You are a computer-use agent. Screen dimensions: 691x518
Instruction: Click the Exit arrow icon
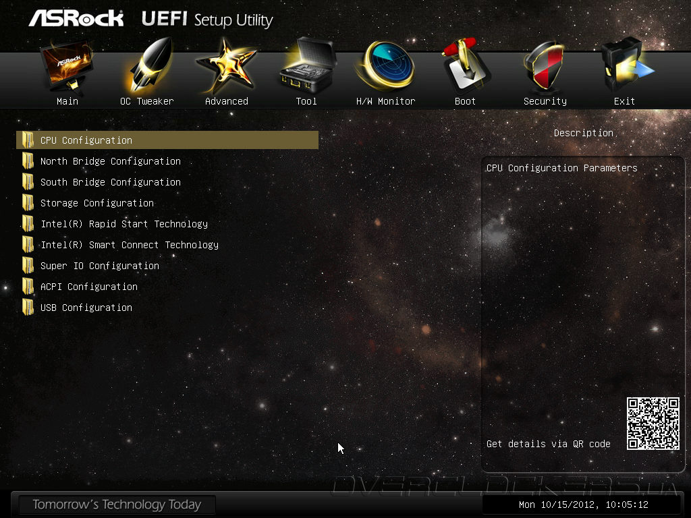tap(627, 65)
